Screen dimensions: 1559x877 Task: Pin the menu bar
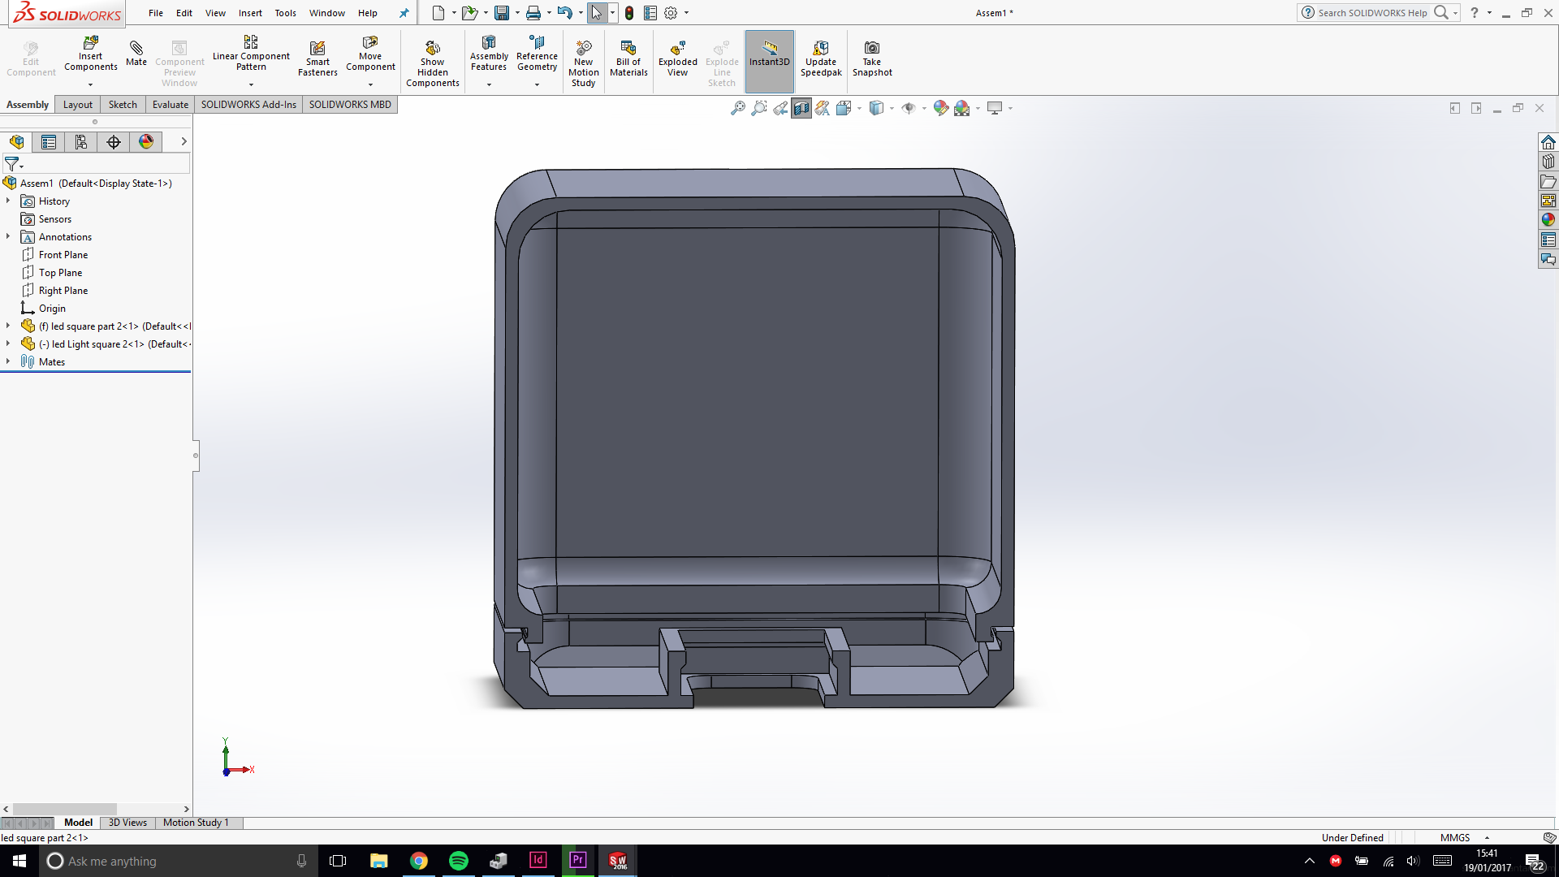(404, 13)
